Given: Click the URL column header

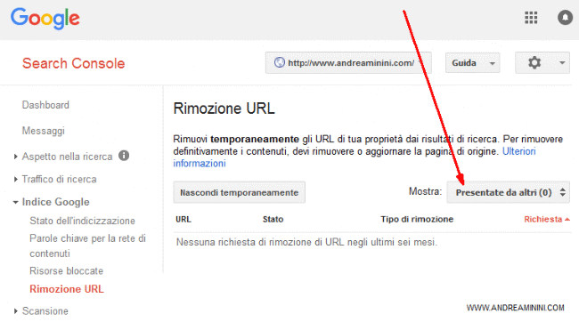Looking at the screenshot, I should (183, 220).
